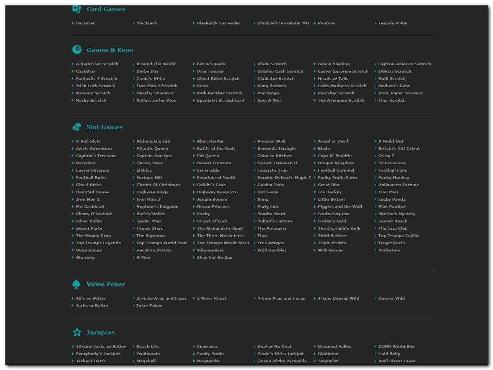493x370 pixels.
Task: Select Highway Kings Pro
Action: pyautogui.click(x=217, y=192)
